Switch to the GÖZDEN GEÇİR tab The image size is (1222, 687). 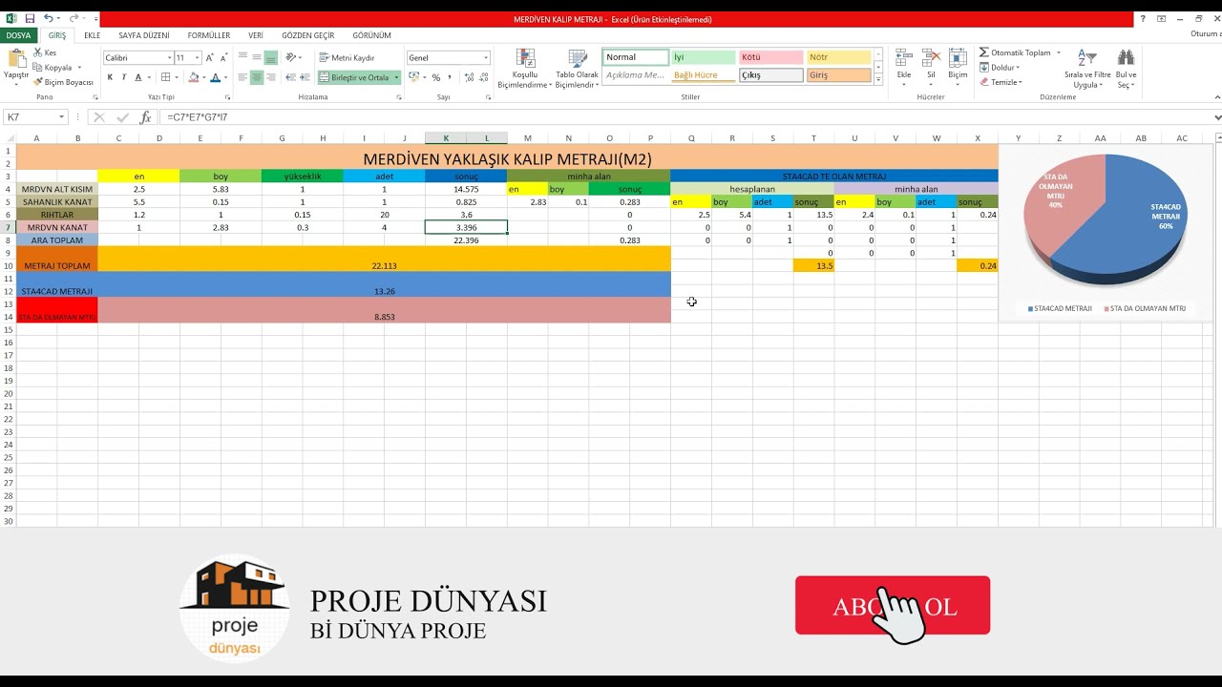point(308,35)
